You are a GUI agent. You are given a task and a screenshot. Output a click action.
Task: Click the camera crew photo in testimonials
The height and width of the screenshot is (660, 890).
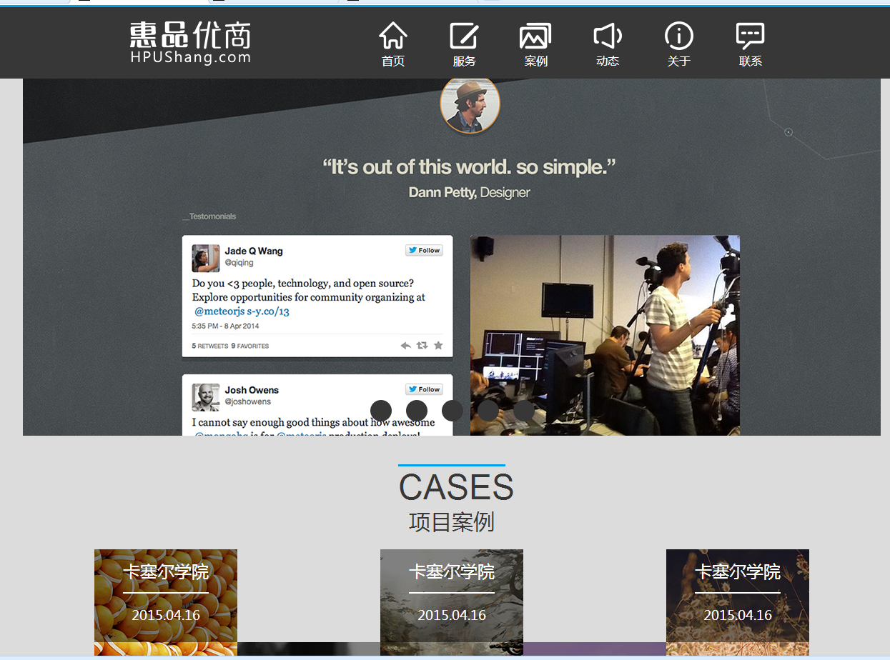(605, 335)
